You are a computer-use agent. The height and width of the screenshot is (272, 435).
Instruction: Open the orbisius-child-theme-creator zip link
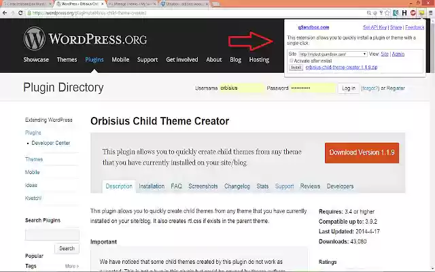pos(341,67)
